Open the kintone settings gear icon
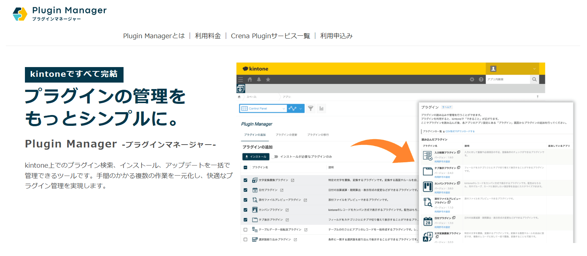Screen dimensions: 587x256 (472, 79)
